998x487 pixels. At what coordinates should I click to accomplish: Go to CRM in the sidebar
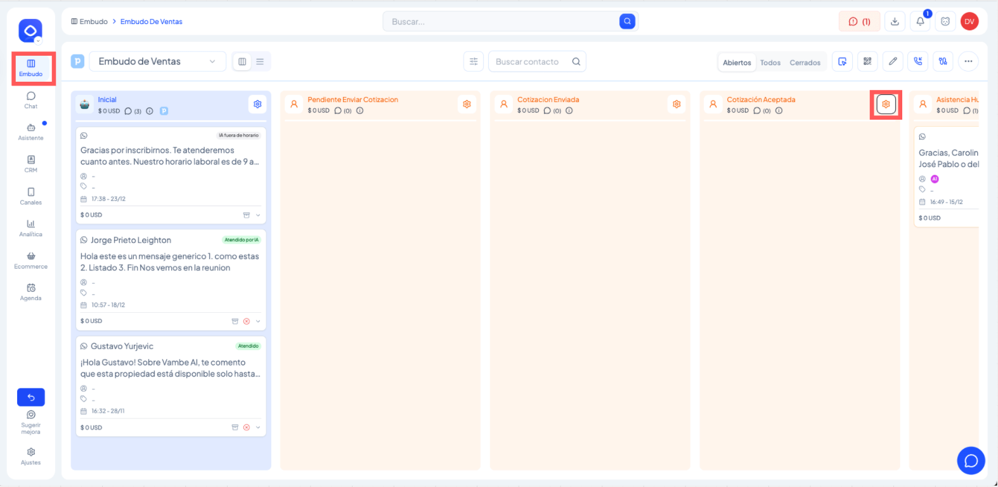(x=30, y=164)
